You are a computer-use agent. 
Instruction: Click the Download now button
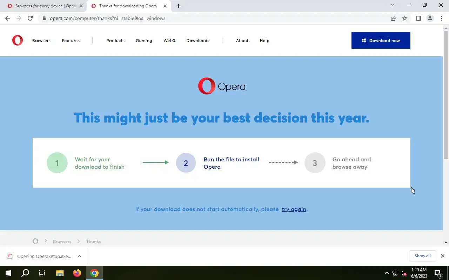click(381, 40)
